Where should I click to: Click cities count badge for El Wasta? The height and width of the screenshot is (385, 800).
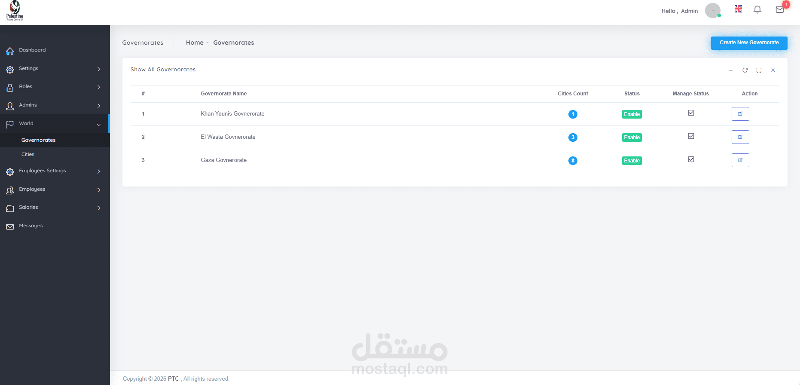573,137
